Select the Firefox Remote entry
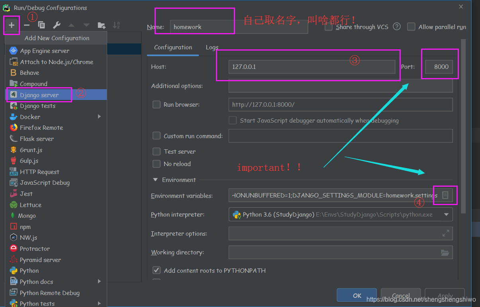480x307 pixels. pyautogui.click(x=56, y=128)
